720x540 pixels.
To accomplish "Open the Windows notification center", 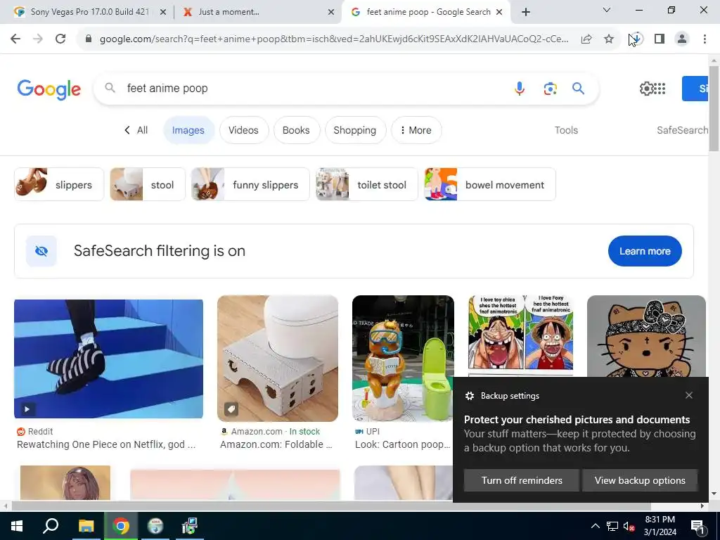I will [x=697, y=526].
